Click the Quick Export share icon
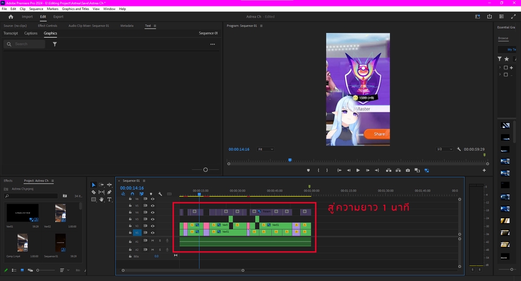 pyautogui.click(x=490, y=17)
